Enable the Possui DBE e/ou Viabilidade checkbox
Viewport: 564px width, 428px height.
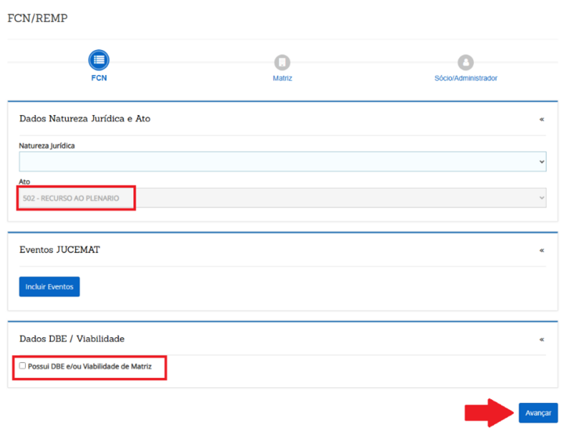coord(23,365)
